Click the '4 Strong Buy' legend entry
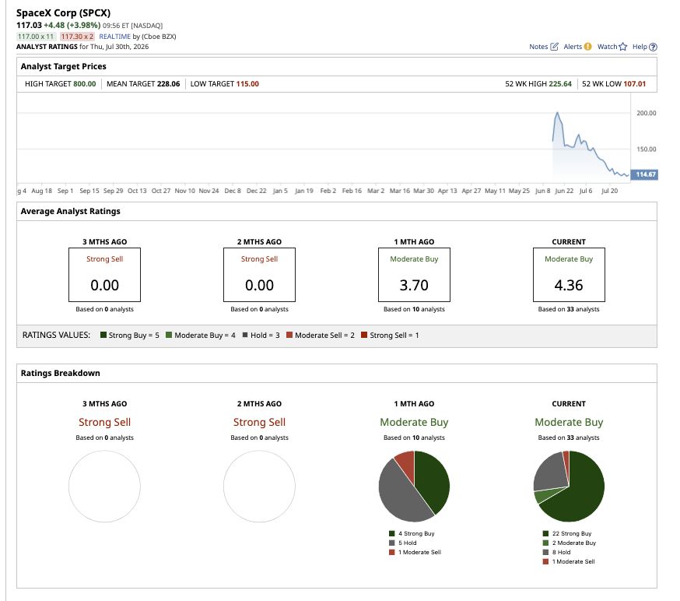 point(412,534)
